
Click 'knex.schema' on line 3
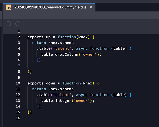tap(61, 43)
